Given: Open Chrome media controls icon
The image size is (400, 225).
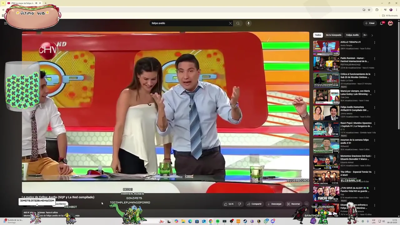Looking at the screenshot, I should [385, 10].
